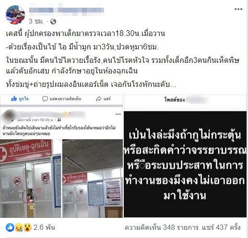Open the second emergency room hallway photo
Viewport: 248px width, 238px height.
93,178
